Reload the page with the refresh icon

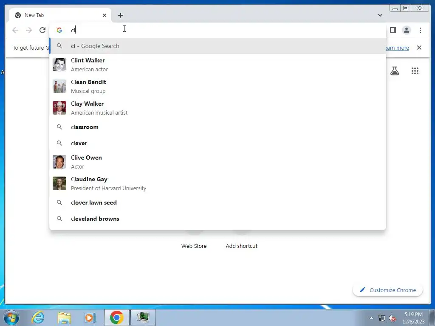click(42, 30)
